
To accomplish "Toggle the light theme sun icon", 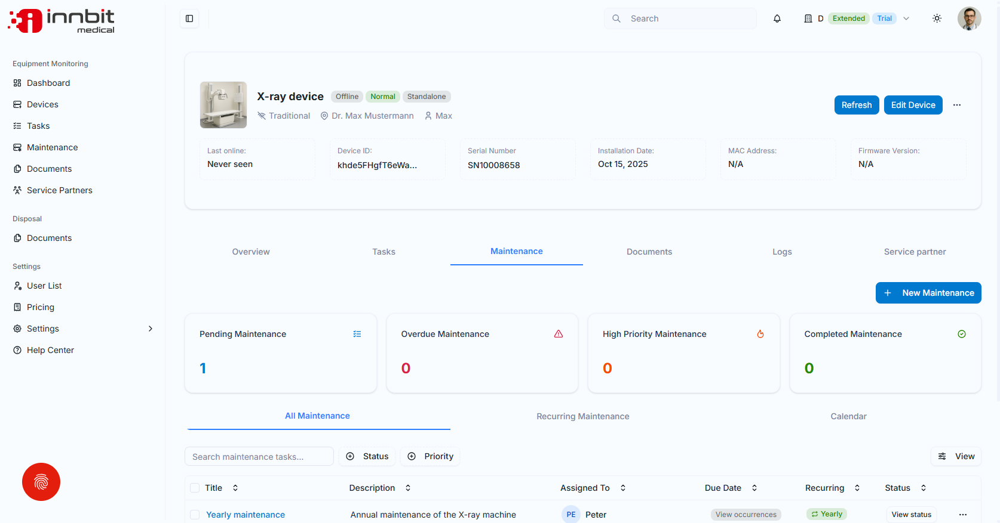I will [x=937, y=18].
